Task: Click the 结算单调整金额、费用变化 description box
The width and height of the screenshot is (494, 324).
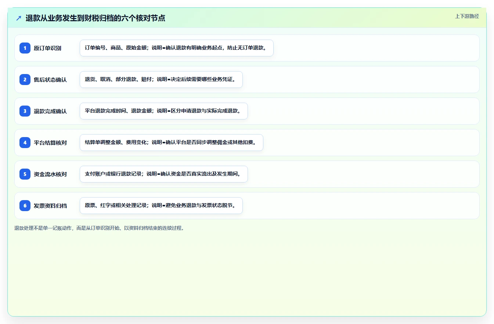Action: coord(172,143)
